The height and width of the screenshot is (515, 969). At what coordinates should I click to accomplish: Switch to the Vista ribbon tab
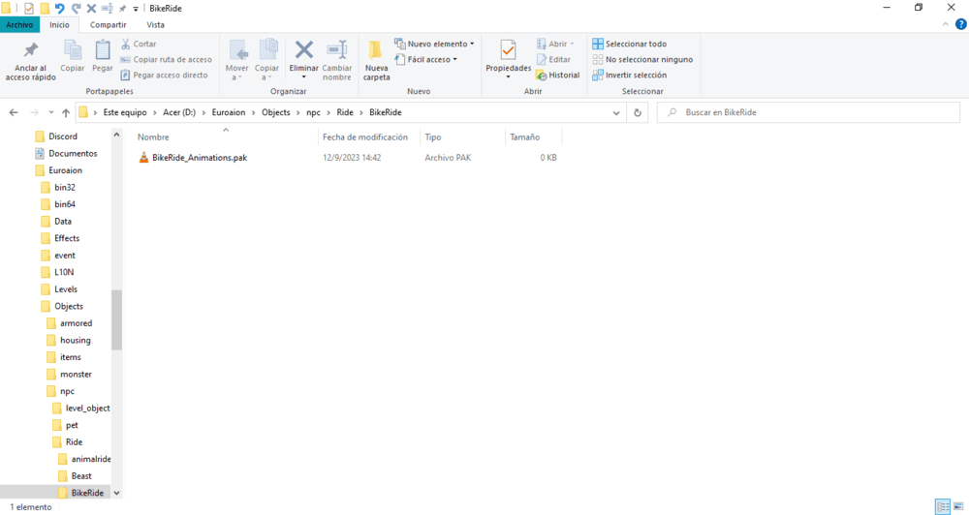point(155,24)
